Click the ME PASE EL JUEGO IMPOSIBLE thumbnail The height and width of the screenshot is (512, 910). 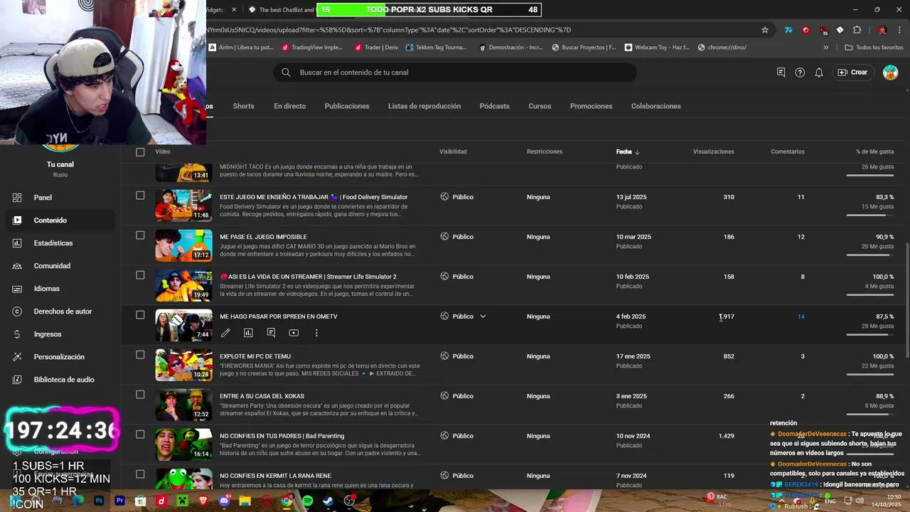[183, 245]
